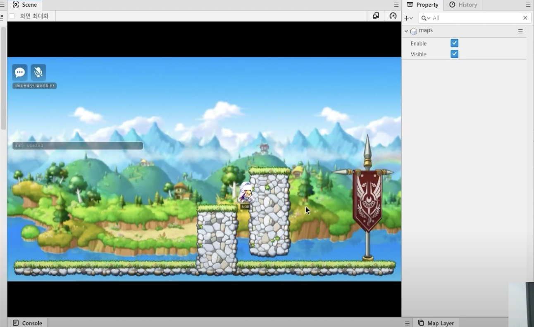Click the player character in scene
534x327 pixels.
[246, 193]
